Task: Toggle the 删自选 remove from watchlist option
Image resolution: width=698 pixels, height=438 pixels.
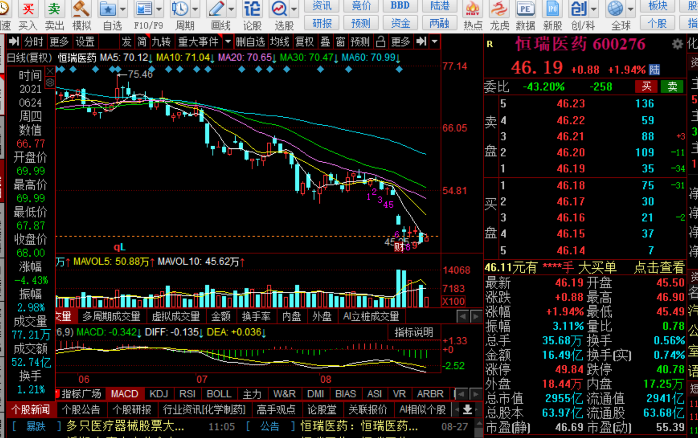Action: [x=250, y=42]
